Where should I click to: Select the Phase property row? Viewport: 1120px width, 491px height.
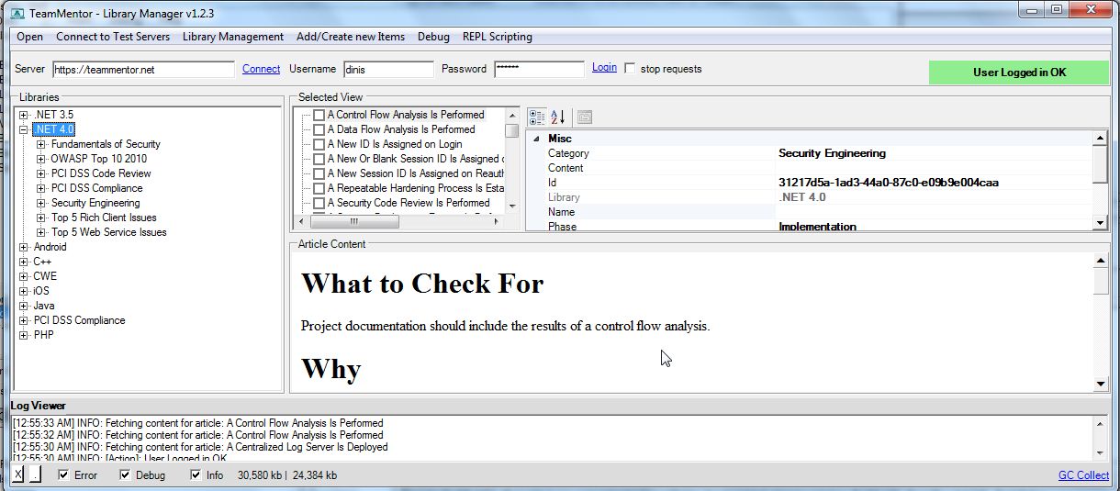point(810,226)
